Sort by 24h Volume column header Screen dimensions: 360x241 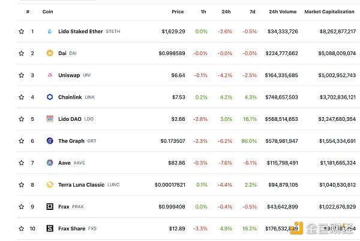[283, 11]
